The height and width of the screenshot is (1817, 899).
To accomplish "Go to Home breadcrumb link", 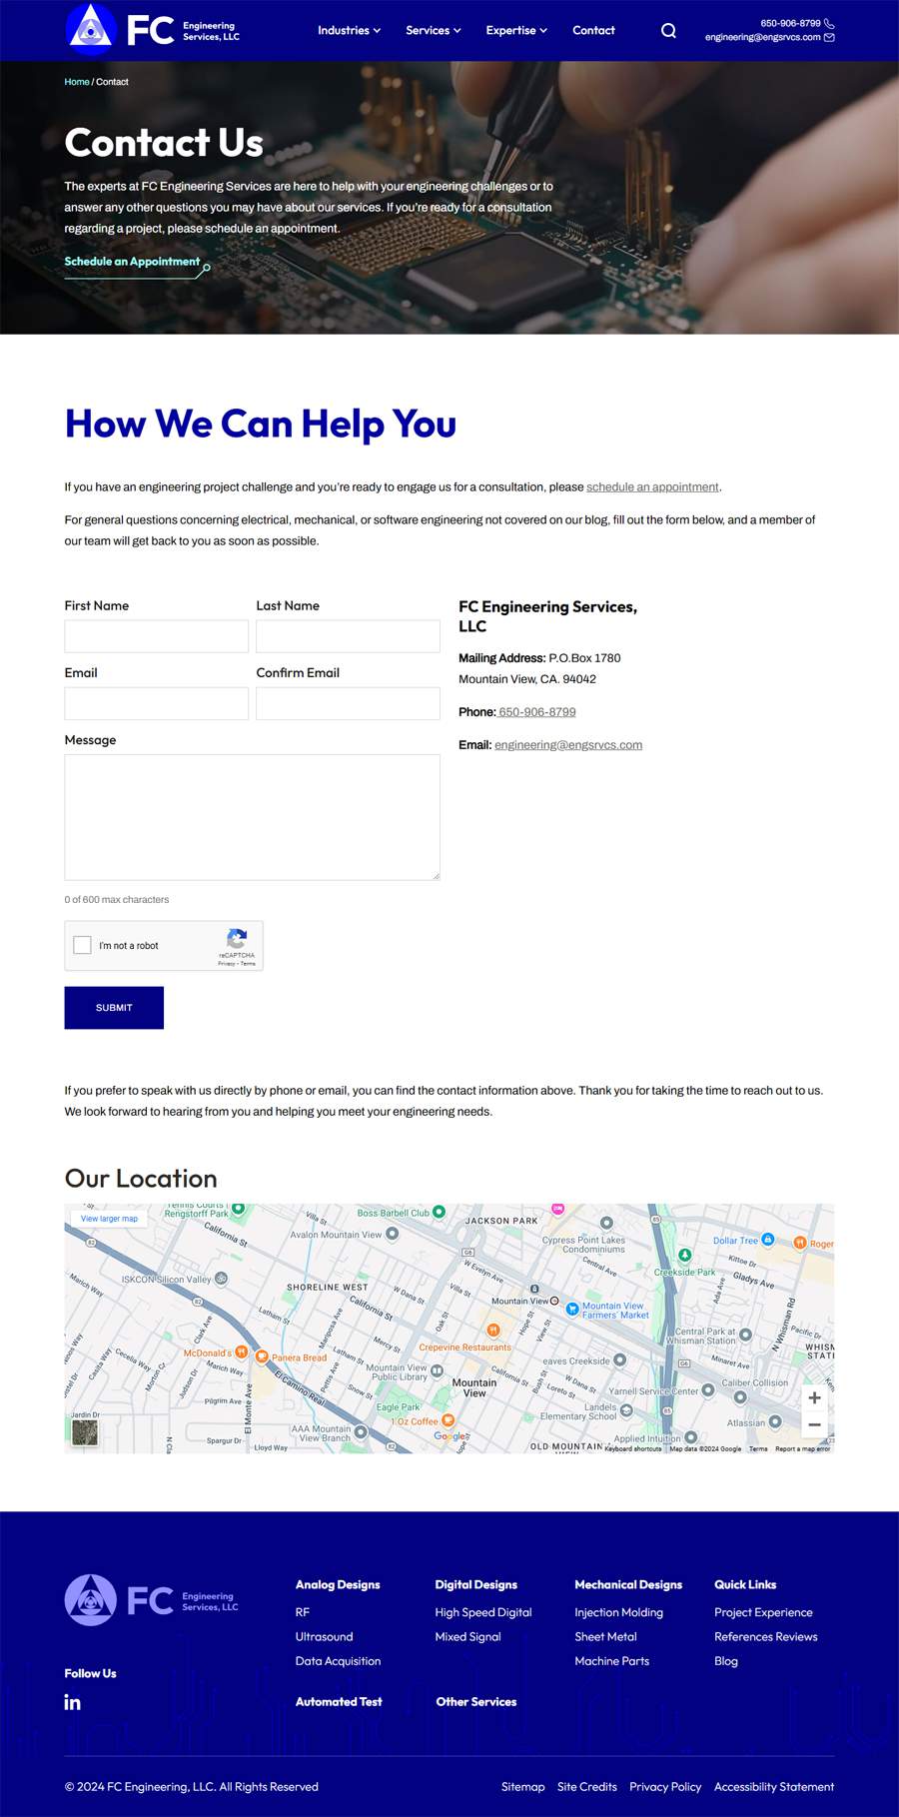I will pyautogui.click(x=77, y=82).
